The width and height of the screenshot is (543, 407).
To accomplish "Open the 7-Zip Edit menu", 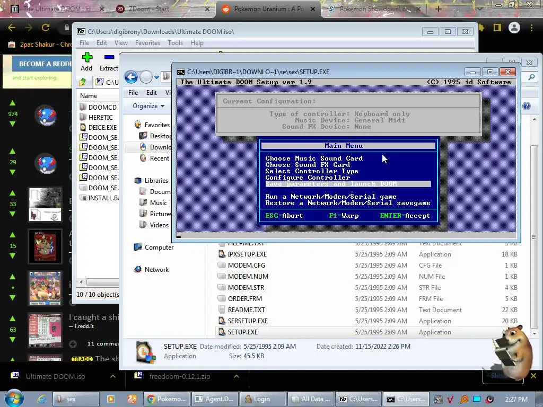I will click(x=101, y=43).
